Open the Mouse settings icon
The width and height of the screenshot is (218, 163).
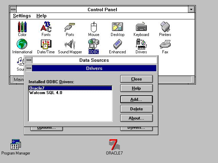click(x=94, y=27)
